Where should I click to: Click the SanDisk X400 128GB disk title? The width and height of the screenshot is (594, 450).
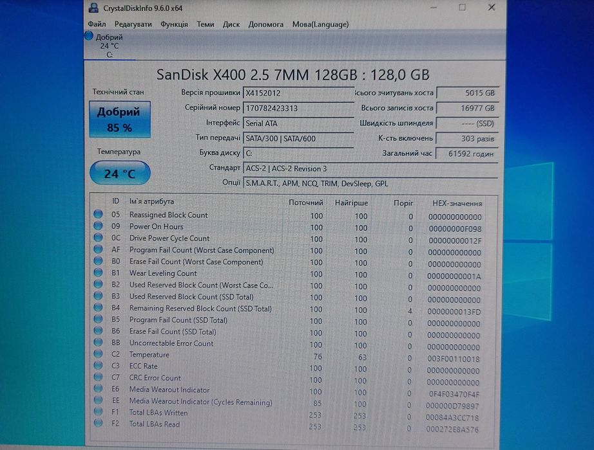pyautogui.click(x=293, y=75)
